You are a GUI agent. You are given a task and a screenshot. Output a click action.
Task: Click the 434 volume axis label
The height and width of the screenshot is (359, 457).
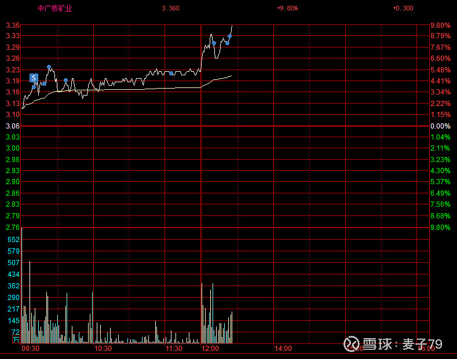coord(13,274)
